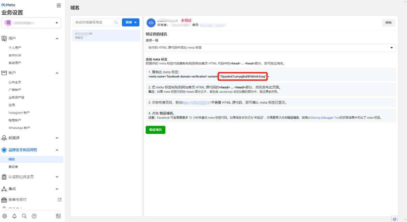The width and height of the screenshot is (407, 222).
Task: Open the help question mark icon
Action: (34, 216)
